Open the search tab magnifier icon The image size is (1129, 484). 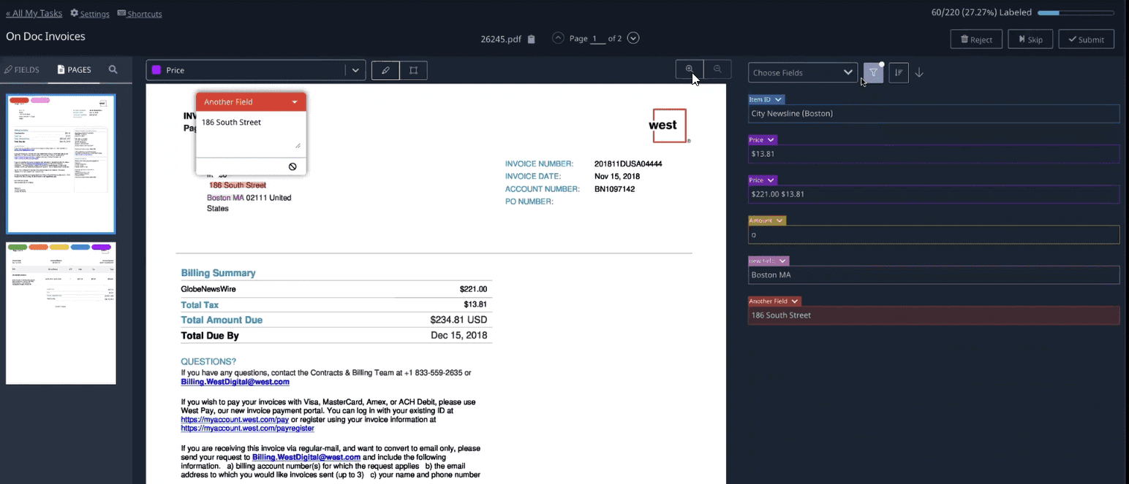[x=113, y=69]
